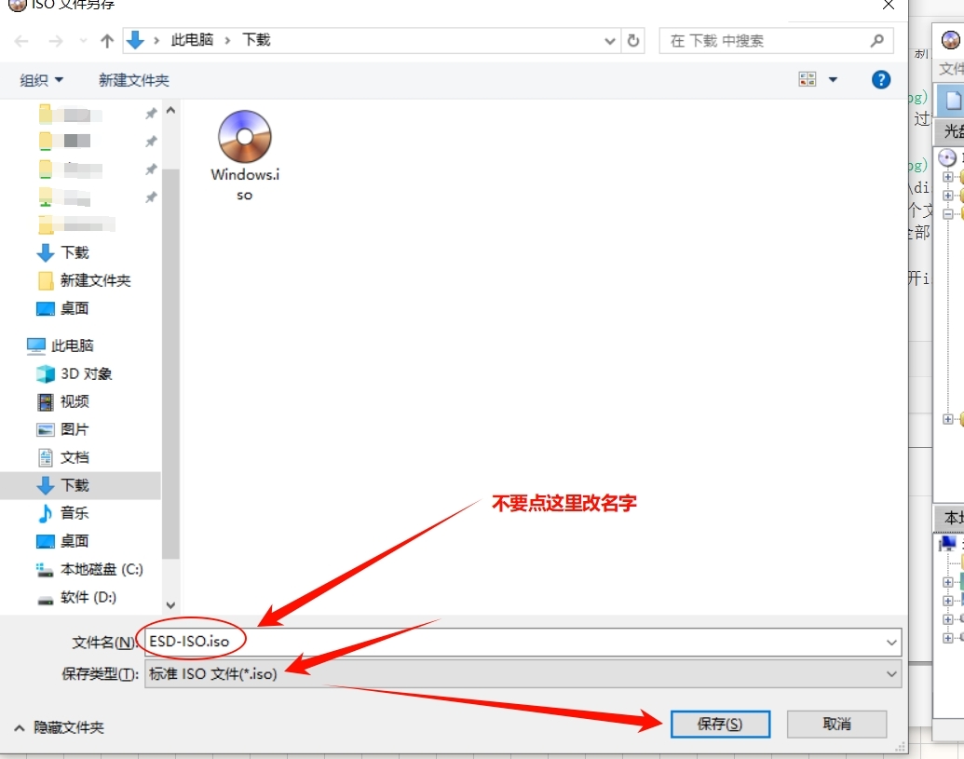The height and width of the screenshot is (759, 964).
Task: Expand the address path history dropdown
Action: 610,41
